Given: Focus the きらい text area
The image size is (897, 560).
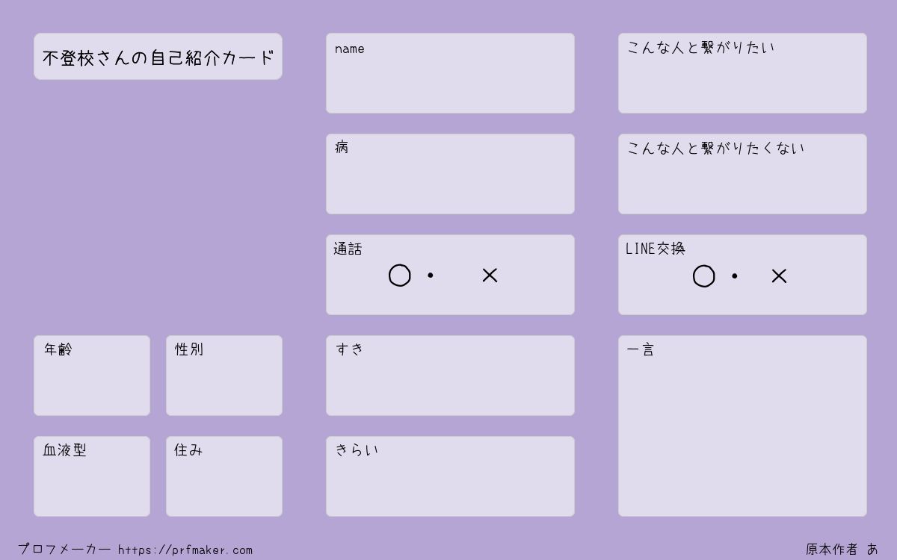Looking at the screenshot, I should point(450,476).
